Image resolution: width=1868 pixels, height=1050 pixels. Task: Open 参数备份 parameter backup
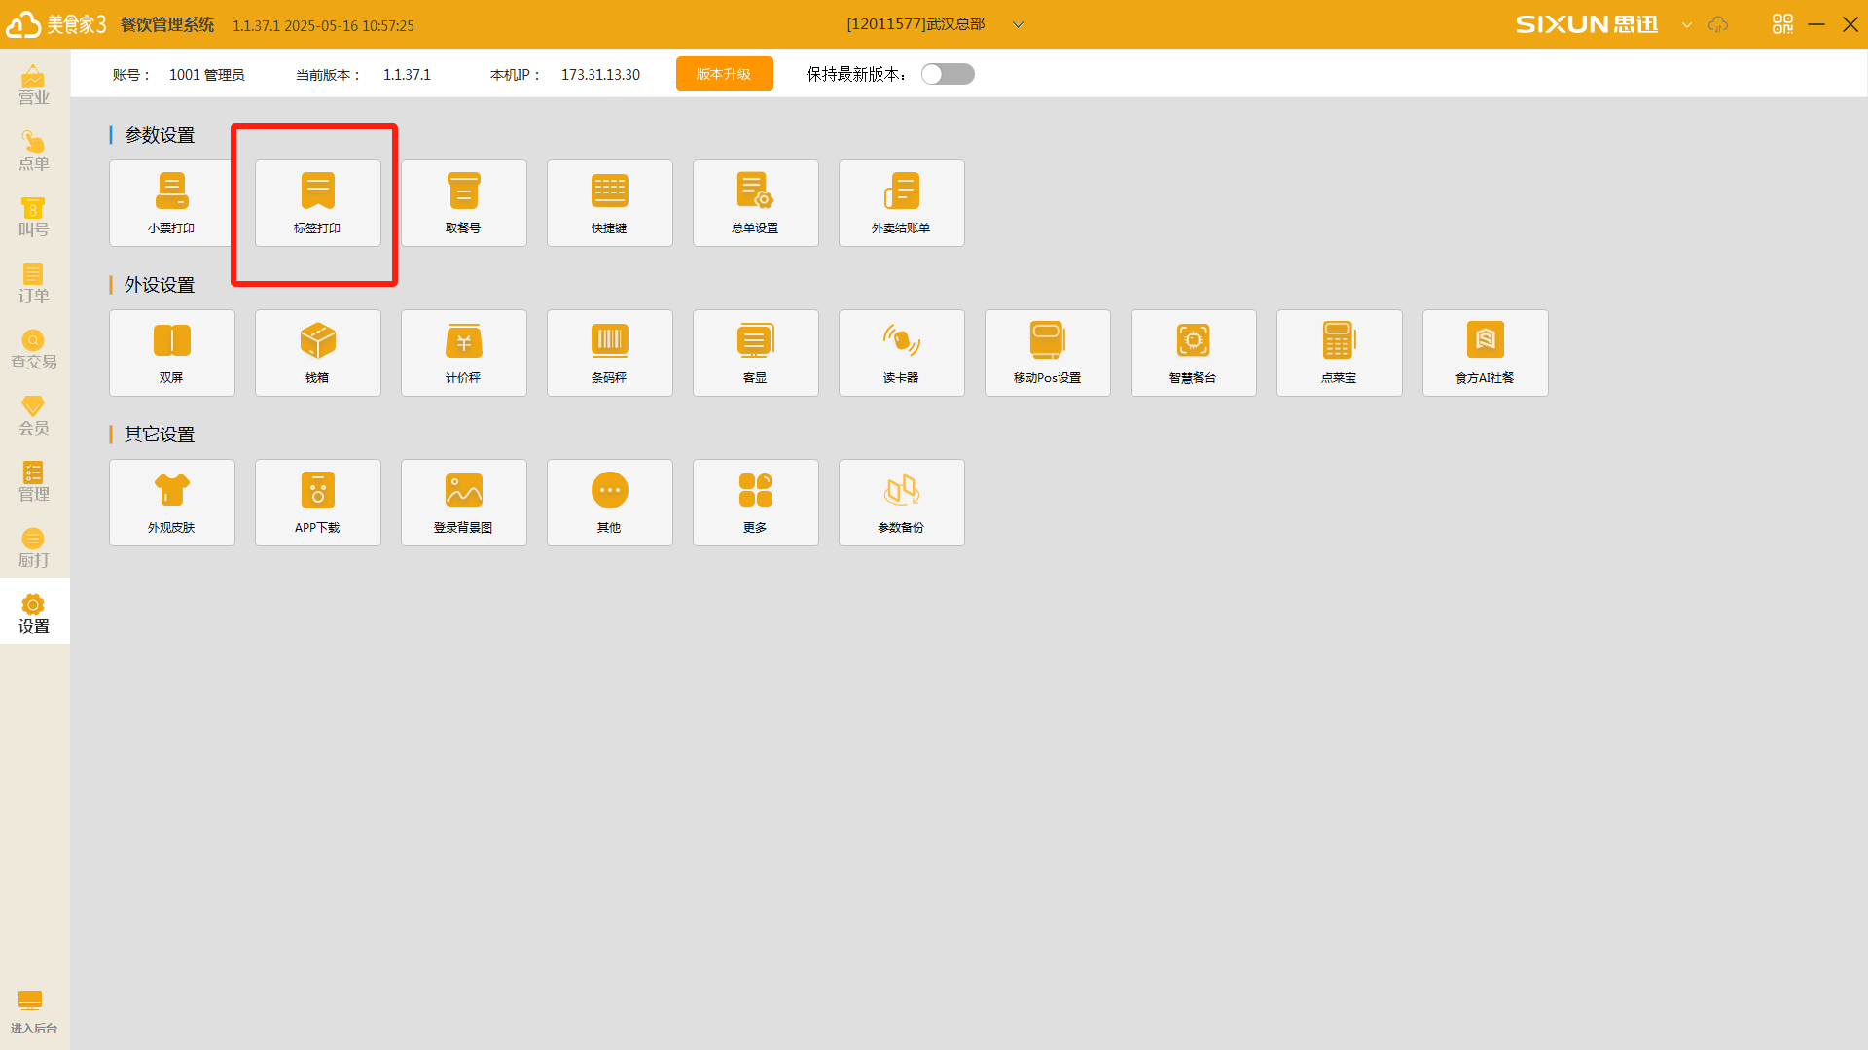coord(901,503)
